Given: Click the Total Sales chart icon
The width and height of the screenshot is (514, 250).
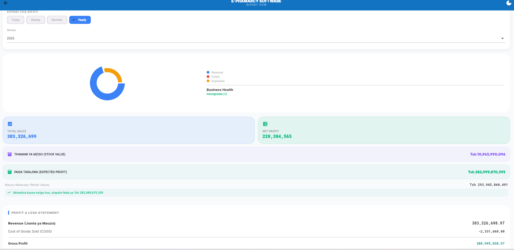Looking at the screenshot, I should 10,124.
